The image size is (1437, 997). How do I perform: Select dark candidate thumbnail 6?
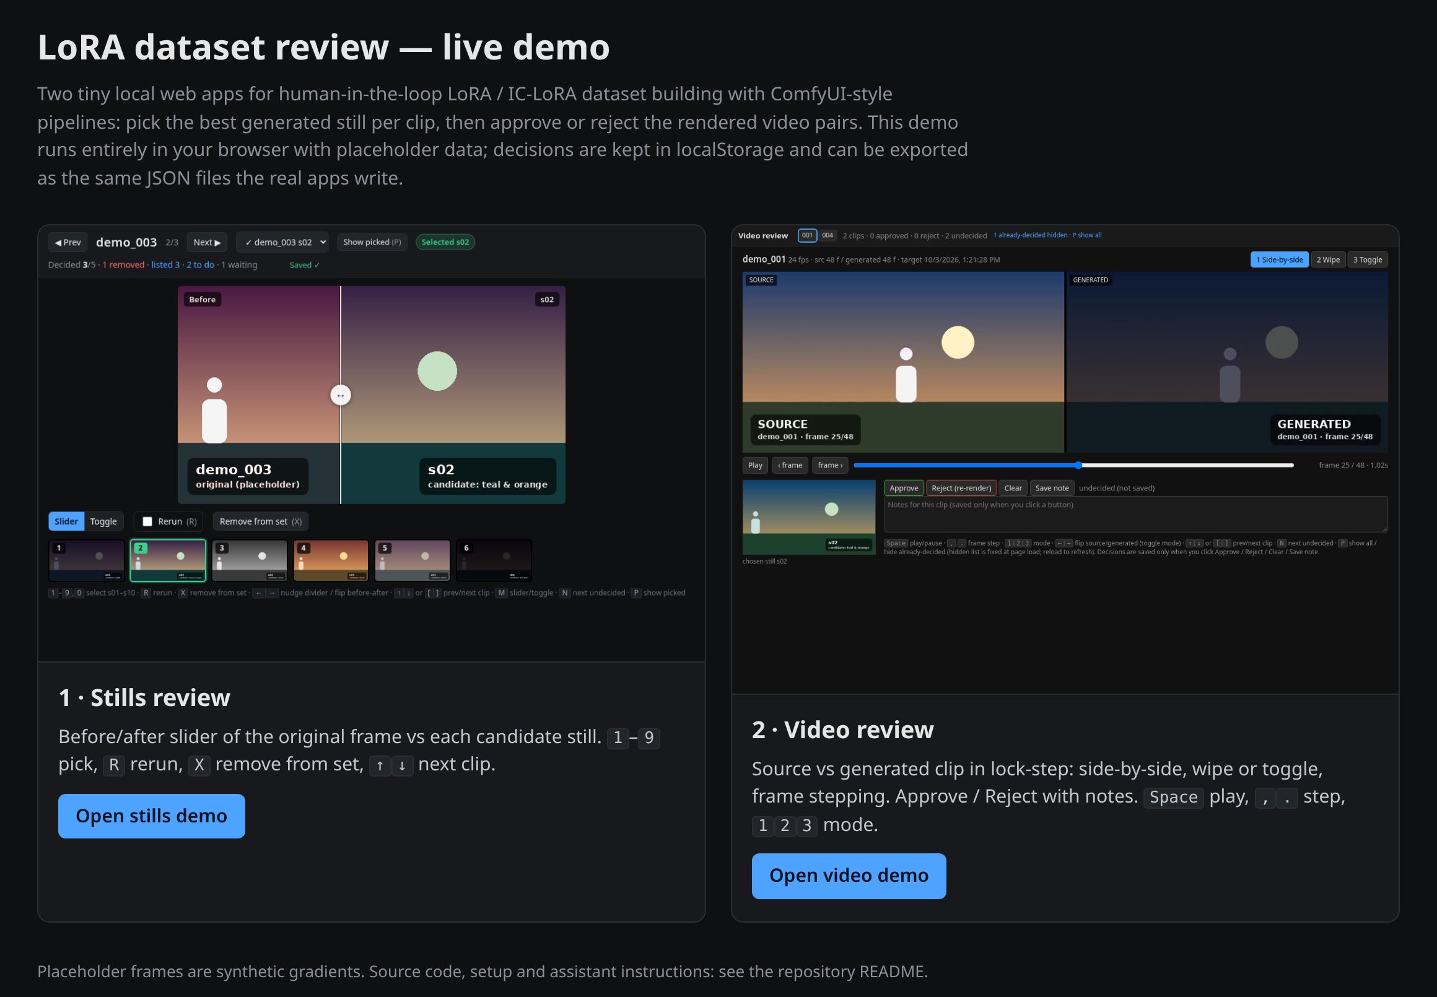(x=494, y=560)
